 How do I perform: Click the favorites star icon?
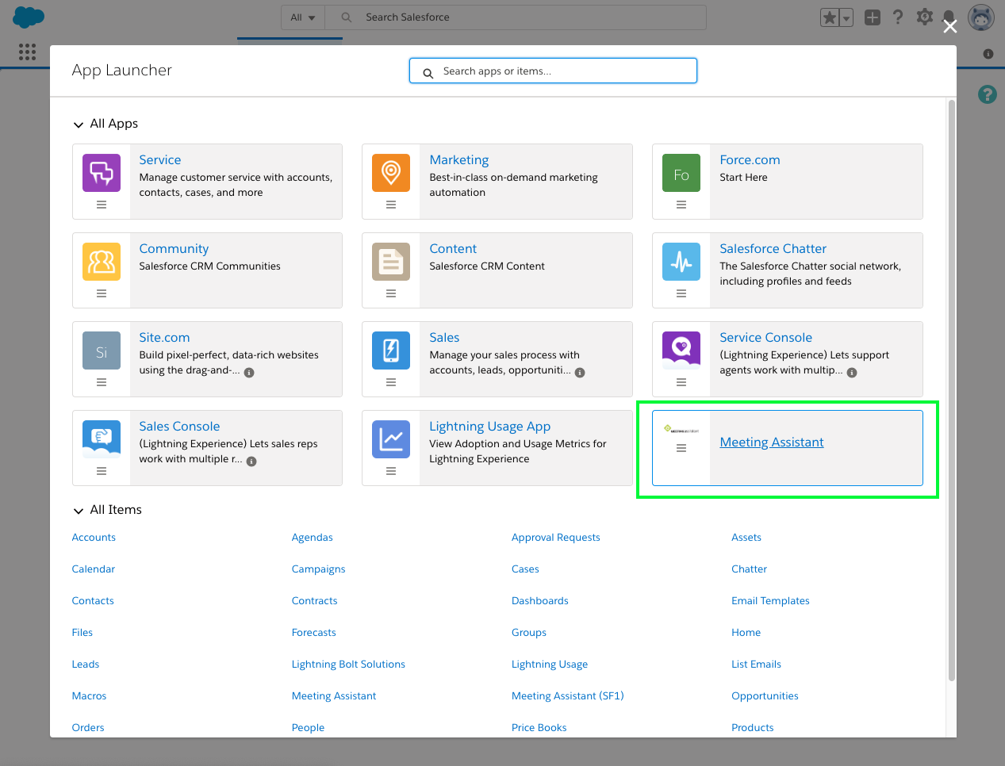(x=830, y=17)
